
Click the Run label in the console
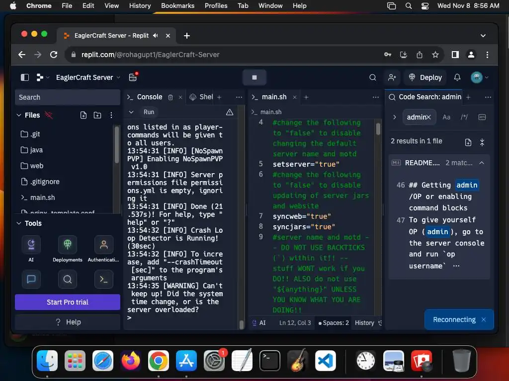point(149,112)
